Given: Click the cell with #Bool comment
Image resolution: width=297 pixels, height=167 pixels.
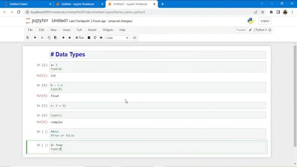Looking at the screenshot, I should coord(158,134).
